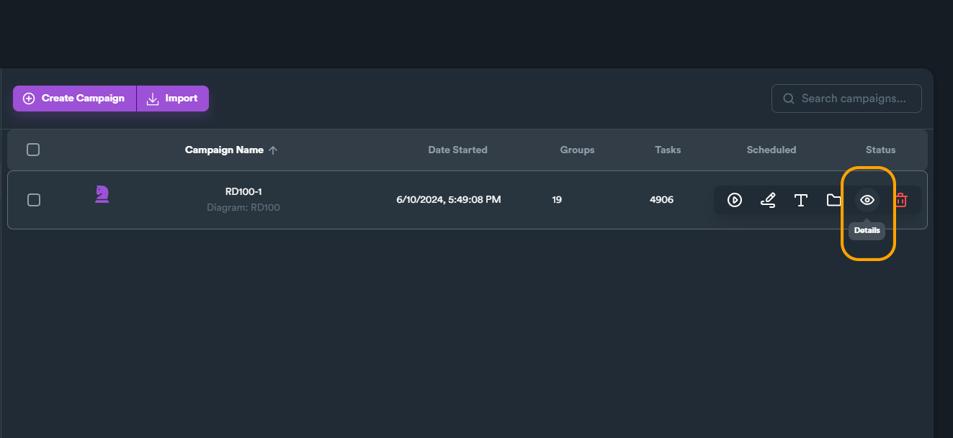
Task: Click the magnifier icon in campaign search
Action: [x=789, y=99]
